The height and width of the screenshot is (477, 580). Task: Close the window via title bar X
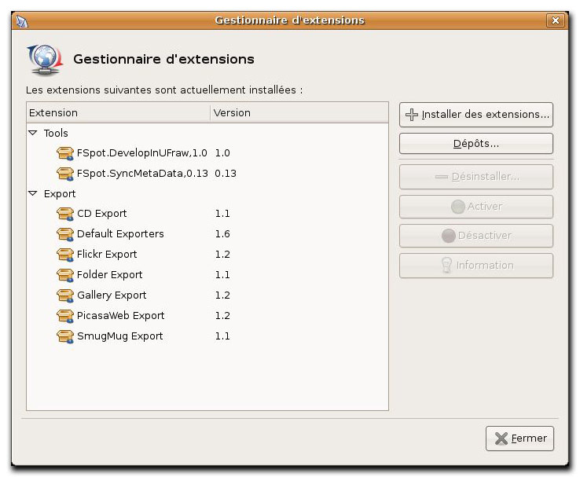(x=555, y=20)
